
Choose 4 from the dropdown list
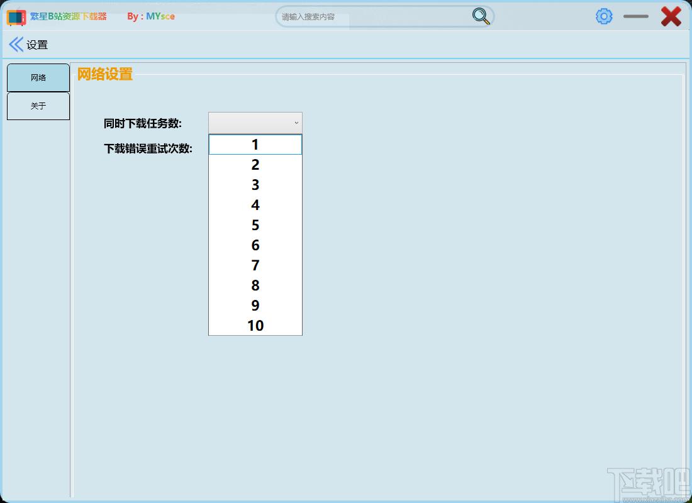[x=255, y=205]
